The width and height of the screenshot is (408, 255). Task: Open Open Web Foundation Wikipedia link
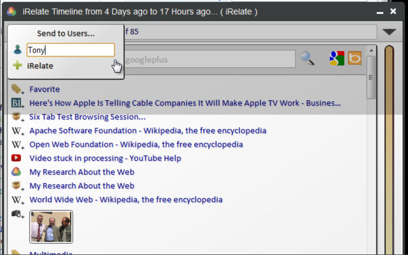click(x=136, y=144)
